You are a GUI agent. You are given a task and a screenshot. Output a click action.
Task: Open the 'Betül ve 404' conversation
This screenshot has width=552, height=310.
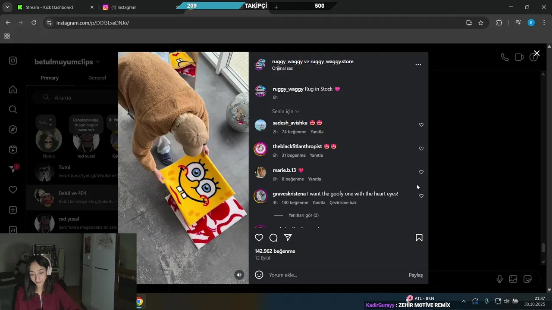(x=72, y=197)
